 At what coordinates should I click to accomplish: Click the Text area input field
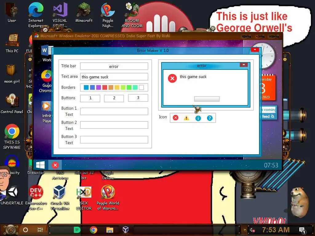[114, 77]
